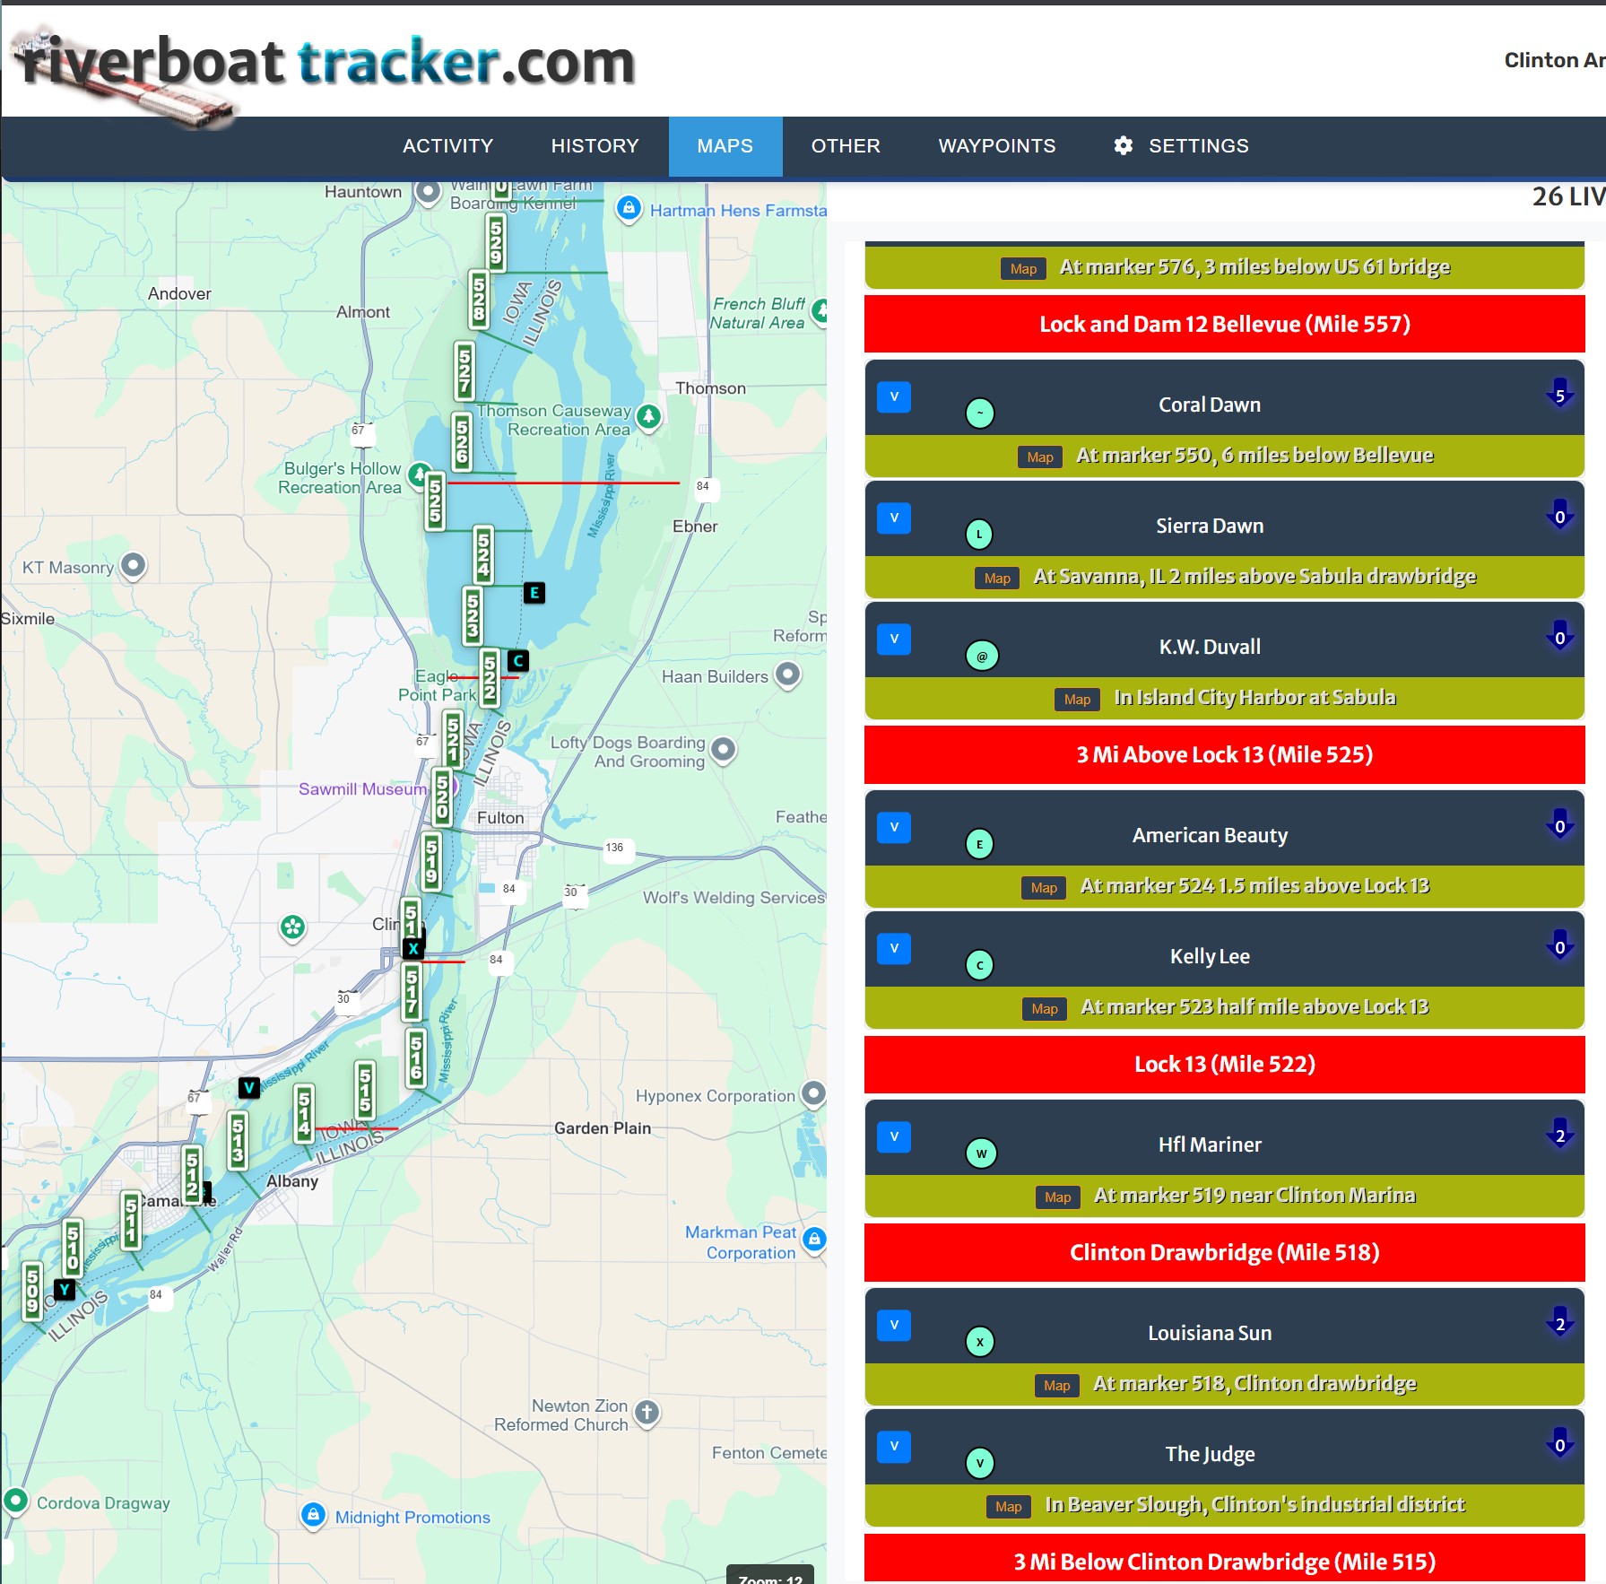
Task: Click Map button for K.W. Duvall location
Action: coord(1077,699)
